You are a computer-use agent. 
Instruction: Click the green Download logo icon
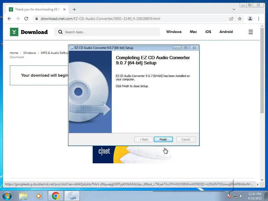click(x=14, y=32)
